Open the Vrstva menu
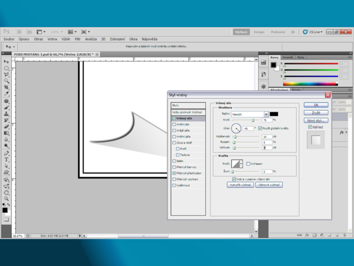This screenshot has width=354, height=266. [x=53, y=39]
